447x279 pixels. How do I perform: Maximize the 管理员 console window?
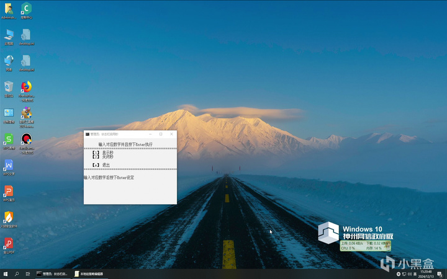pyautogui.click(x=161, y=134)
